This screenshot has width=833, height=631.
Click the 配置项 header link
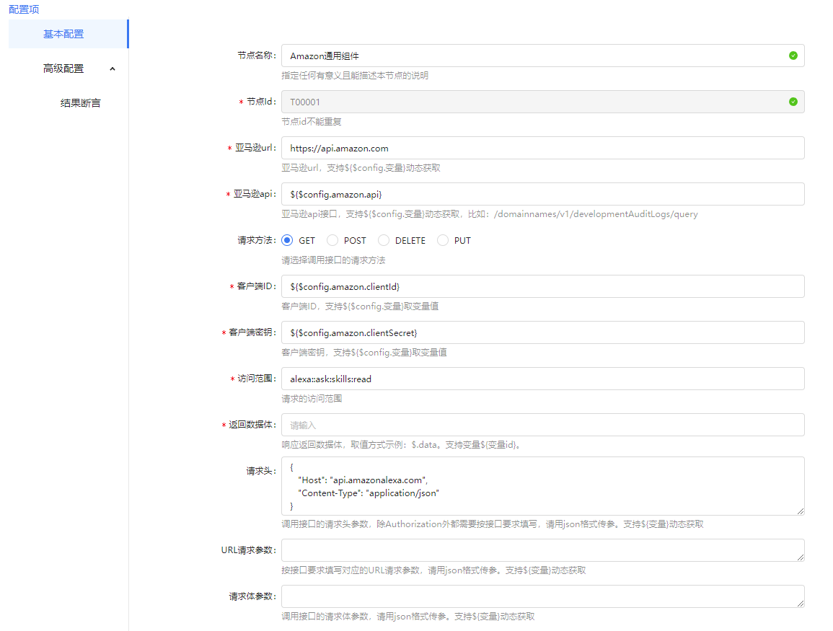click(x=24, y=9)
